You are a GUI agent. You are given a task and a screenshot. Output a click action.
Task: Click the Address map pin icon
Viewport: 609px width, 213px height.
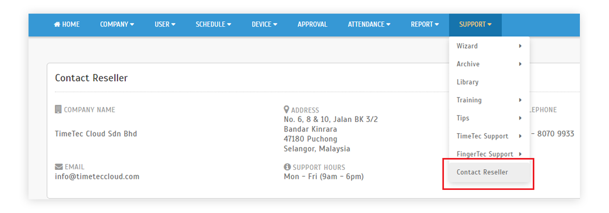point(287,109)
